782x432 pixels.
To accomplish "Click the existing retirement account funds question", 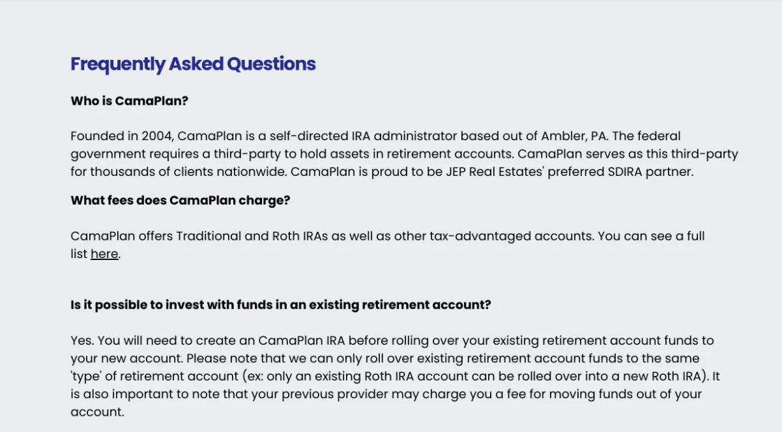I will click(x=280, y=305).
